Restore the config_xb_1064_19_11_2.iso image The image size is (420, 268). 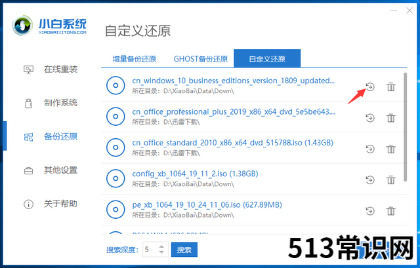(370, 180)
